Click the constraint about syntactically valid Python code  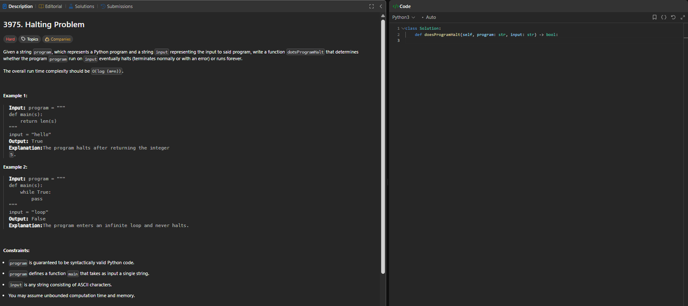pyautogui.click(x=71, y=263)
